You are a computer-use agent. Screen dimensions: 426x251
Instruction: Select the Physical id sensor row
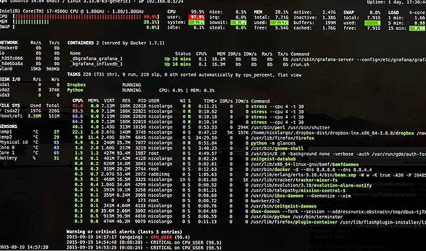[x=30, y=142]
